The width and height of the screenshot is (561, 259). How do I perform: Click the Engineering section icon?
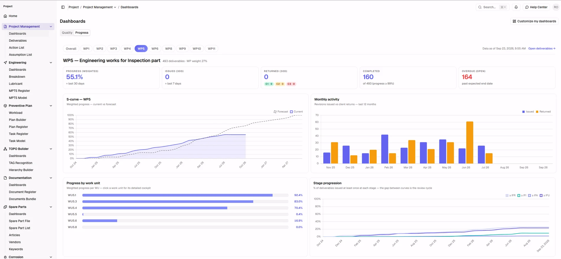[x=5, y=63]
